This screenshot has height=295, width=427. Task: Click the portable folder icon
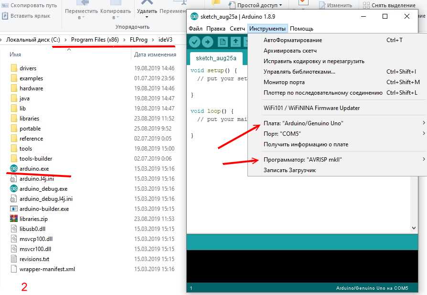14,129
